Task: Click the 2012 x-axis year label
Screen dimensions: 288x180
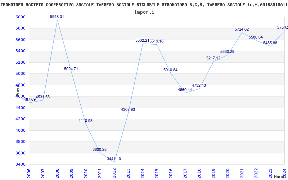Action: point(114,174)
